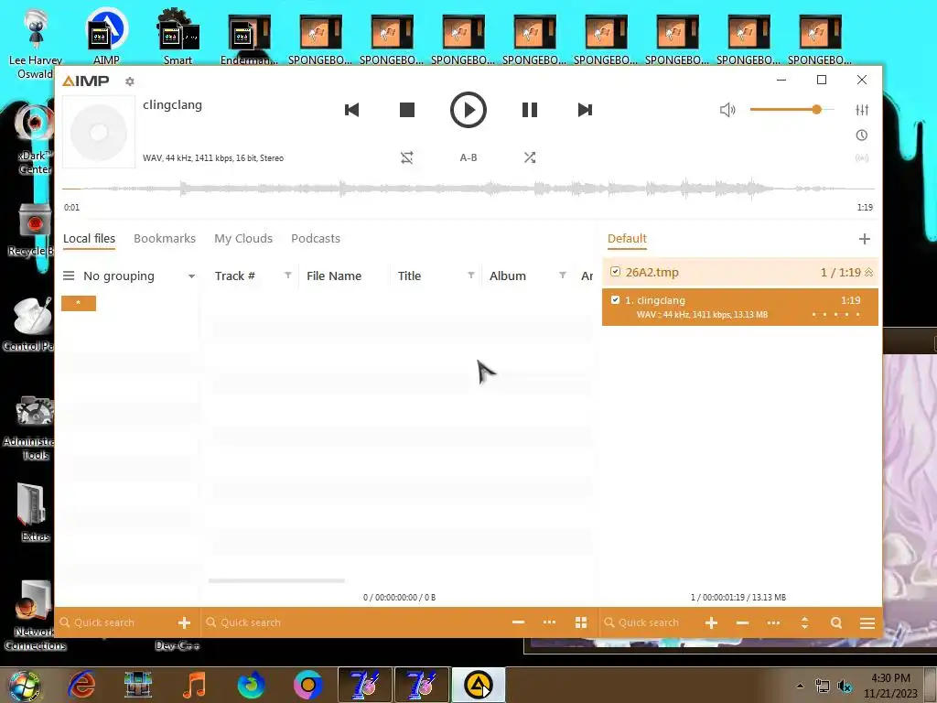Viewport: 937px width, 703px height.
Task: Filter the Title column
Action: pyautogui.click(x=471, y=275)
